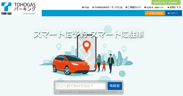183x96 pixels.
Task: Focus the どこへおでかけですか search field
Action: coord(81,86)
